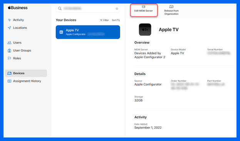240x141 pixels.
Task: Select Devices in the sidebar
Action: 26,73
